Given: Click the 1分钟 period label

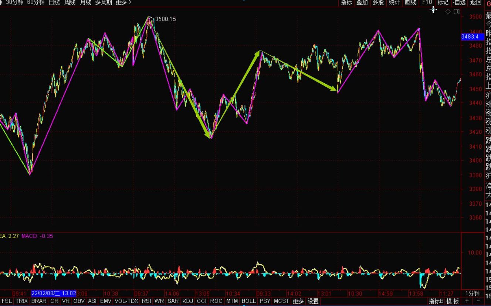Looking at the screenshot, I should click(x=472, y=293).
